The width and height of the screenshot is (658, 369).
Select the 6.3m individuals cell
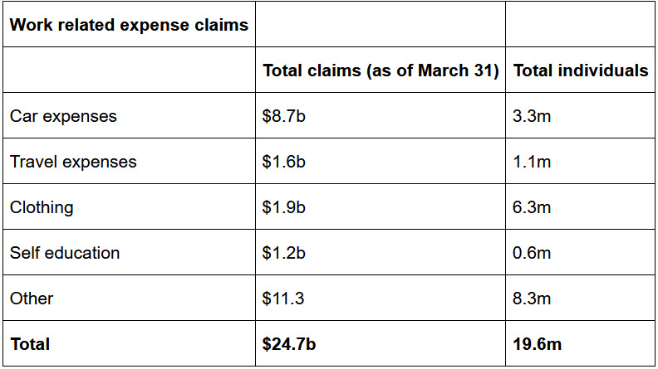tap(533, 207)
